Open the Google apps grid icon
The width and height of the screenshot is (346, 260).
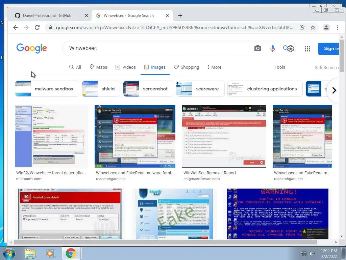(307, 49)
